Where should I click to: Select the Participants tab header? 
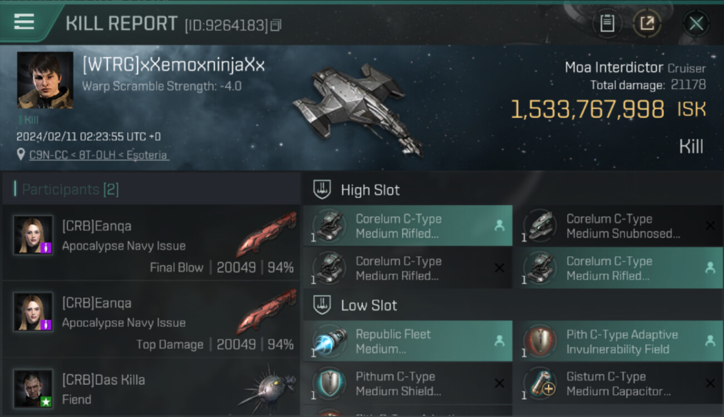70,189
